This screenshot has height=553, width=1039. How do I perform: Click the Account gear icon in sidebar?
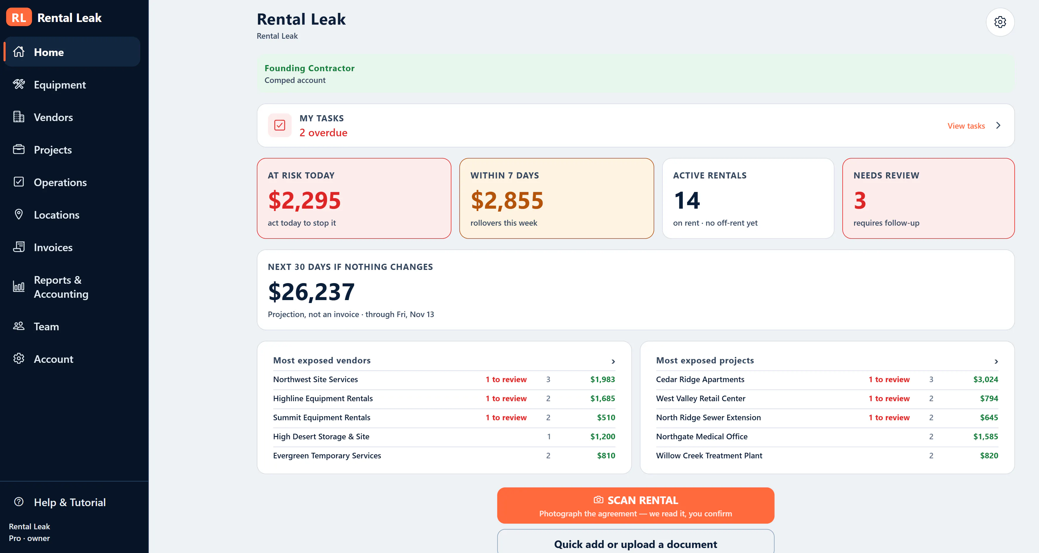(x=18, y=358)
